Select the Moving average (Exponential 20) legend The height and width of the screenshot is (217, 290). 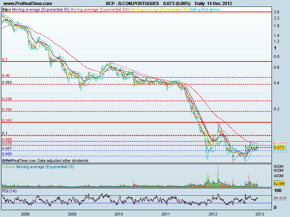159,9
